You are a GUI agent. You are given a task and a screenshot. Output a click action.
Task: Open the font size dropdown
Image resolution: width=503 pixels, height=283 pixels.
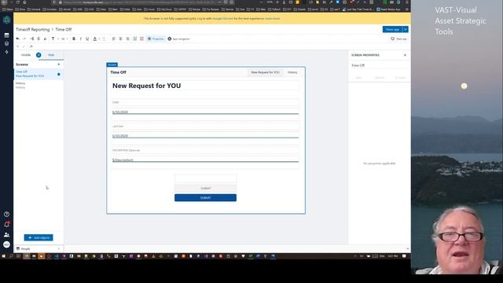click(x=64, y=39)
